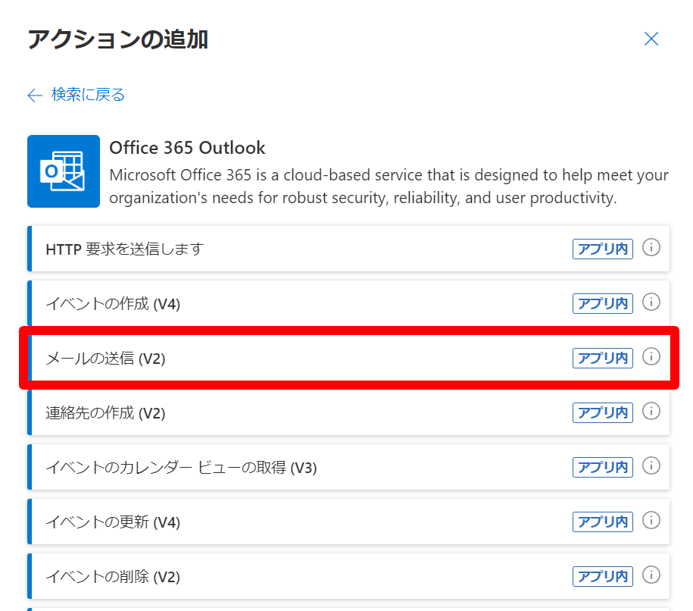View info for 連絡先の作成 (V2)

tap(651, 412)
